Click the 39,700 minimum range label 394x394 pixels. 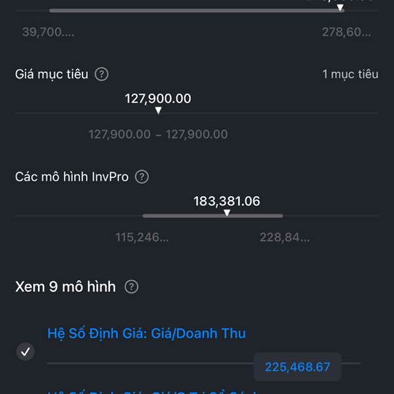pos(48,32)
